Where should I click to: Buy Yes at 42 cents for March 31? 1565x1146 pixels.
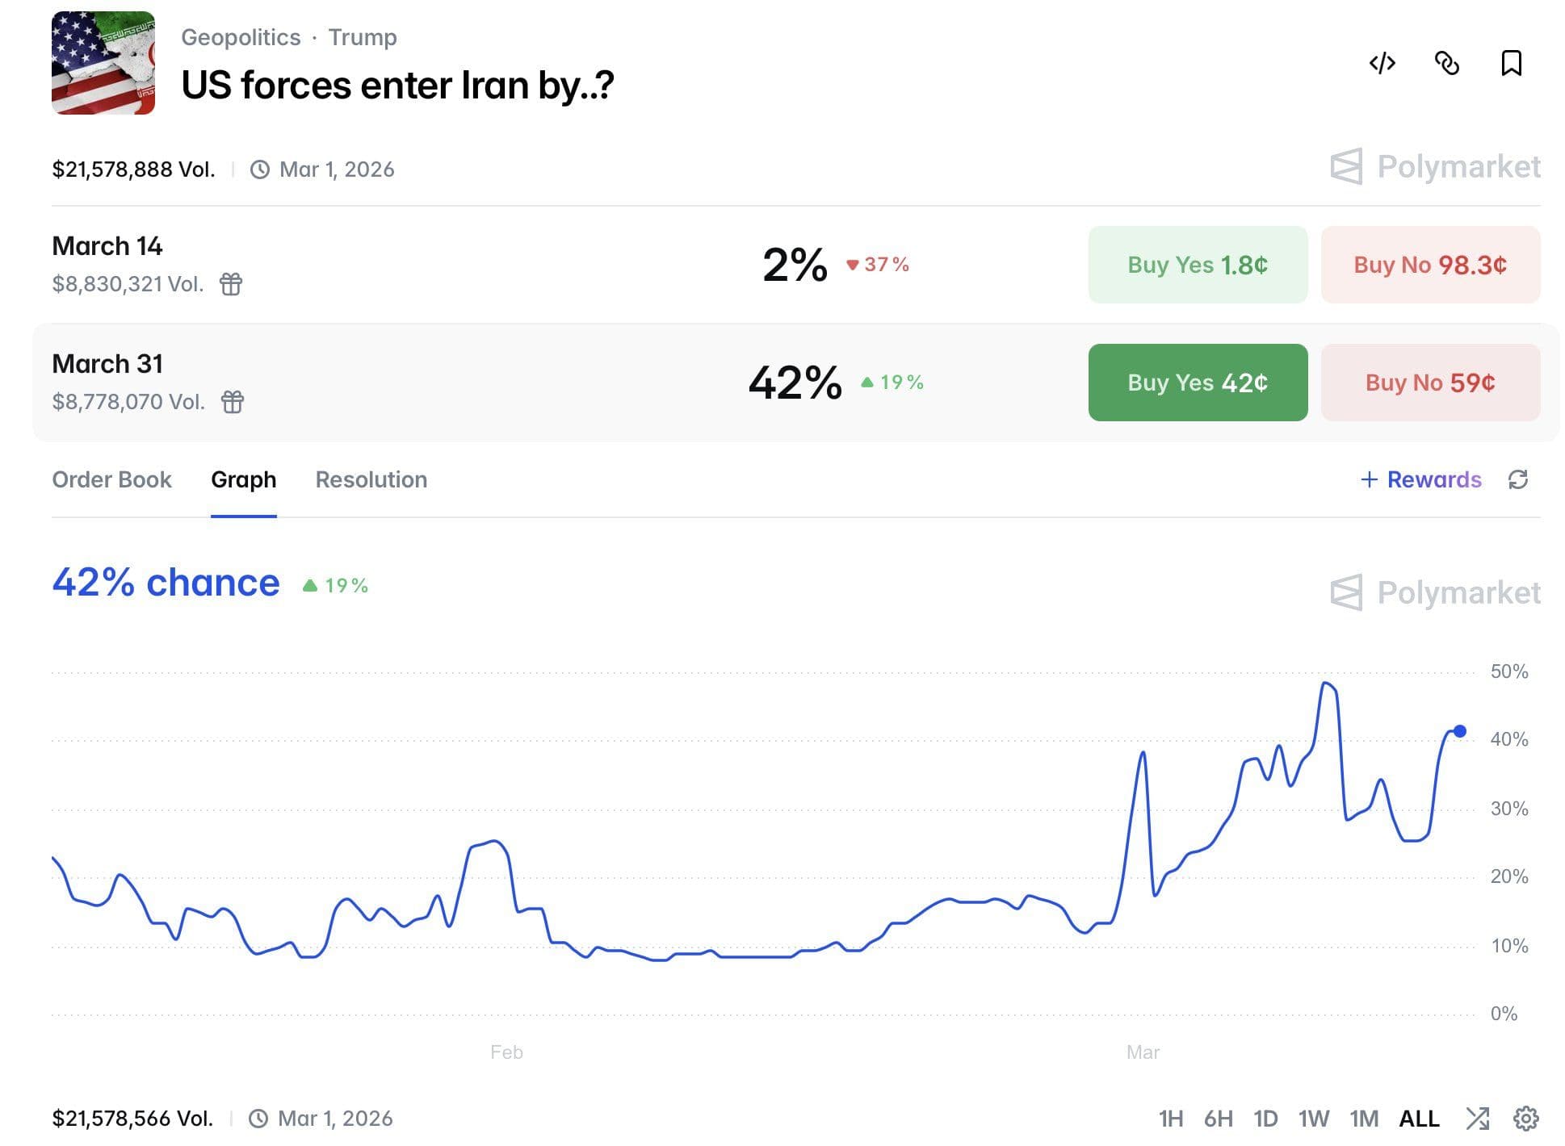click(x=1197, y=383)
